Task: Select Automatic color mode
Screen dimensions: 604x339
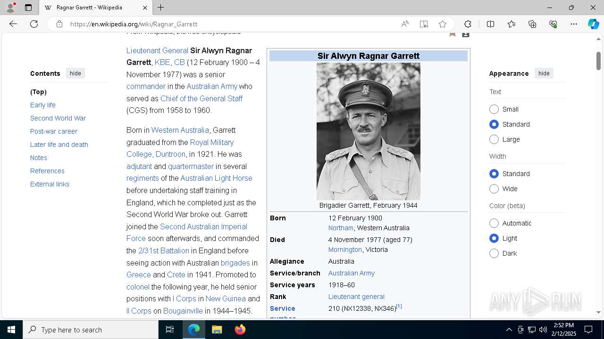Action: (x=494, y=223)
